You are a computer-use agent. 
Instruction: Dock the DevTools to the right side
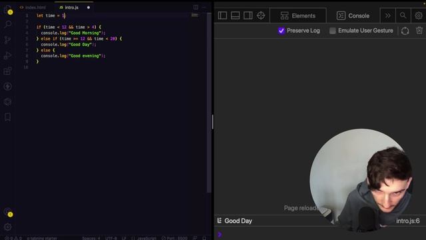point(248,15)
